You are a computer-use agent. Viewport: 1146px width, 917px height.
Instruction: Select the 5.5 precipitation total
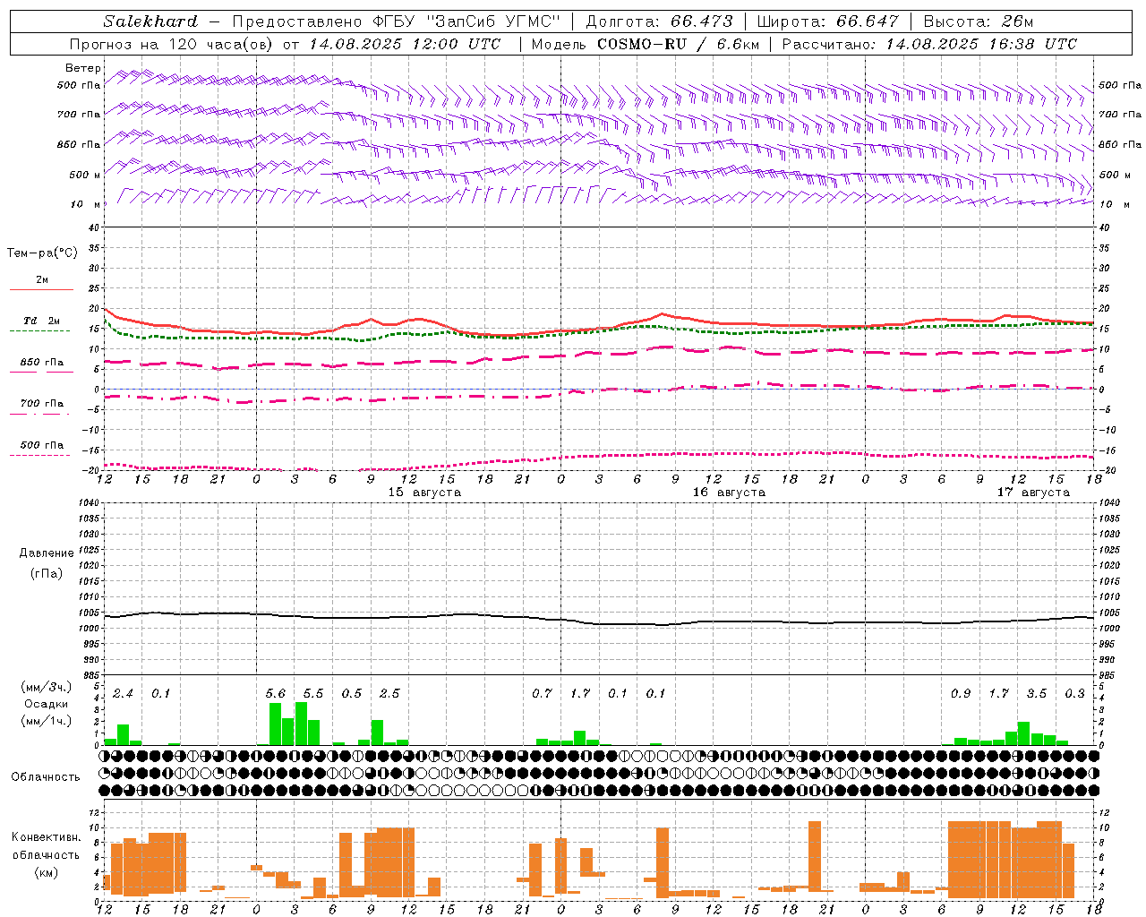[313, 694]
